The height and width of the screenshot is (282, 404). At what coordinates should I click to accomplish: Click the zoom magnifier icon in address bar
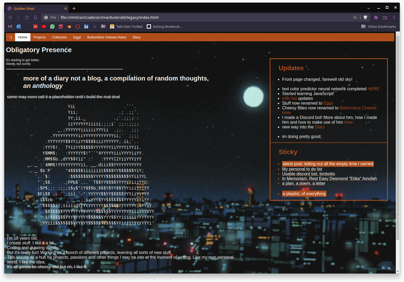[355, 17]
